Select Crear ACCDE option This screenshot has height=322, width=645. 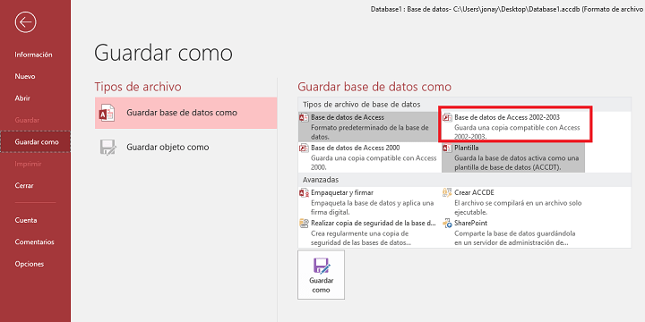tap(513, 202)
